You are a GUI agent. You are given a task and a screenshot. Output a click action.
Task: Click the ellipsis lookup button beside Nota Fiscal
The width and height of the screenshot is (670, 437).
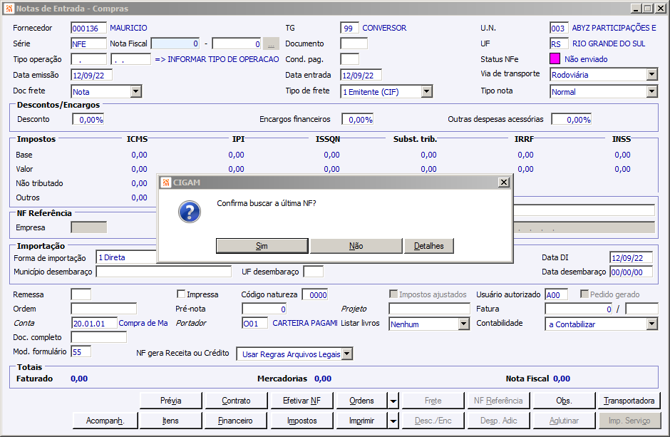click(271, 43)
